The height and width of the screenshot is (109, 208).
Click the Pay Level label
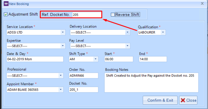pos(76,41)
